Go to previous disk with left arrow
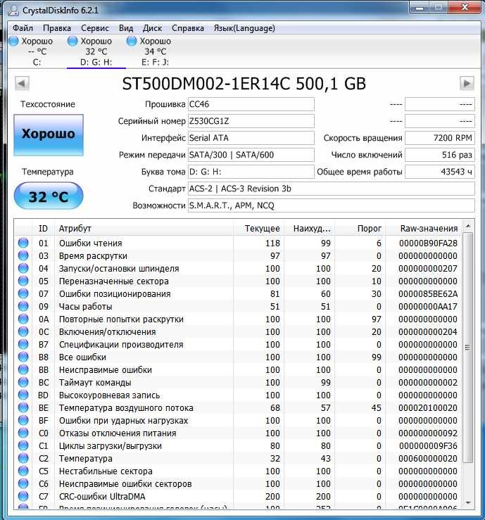 coord(22,83)
